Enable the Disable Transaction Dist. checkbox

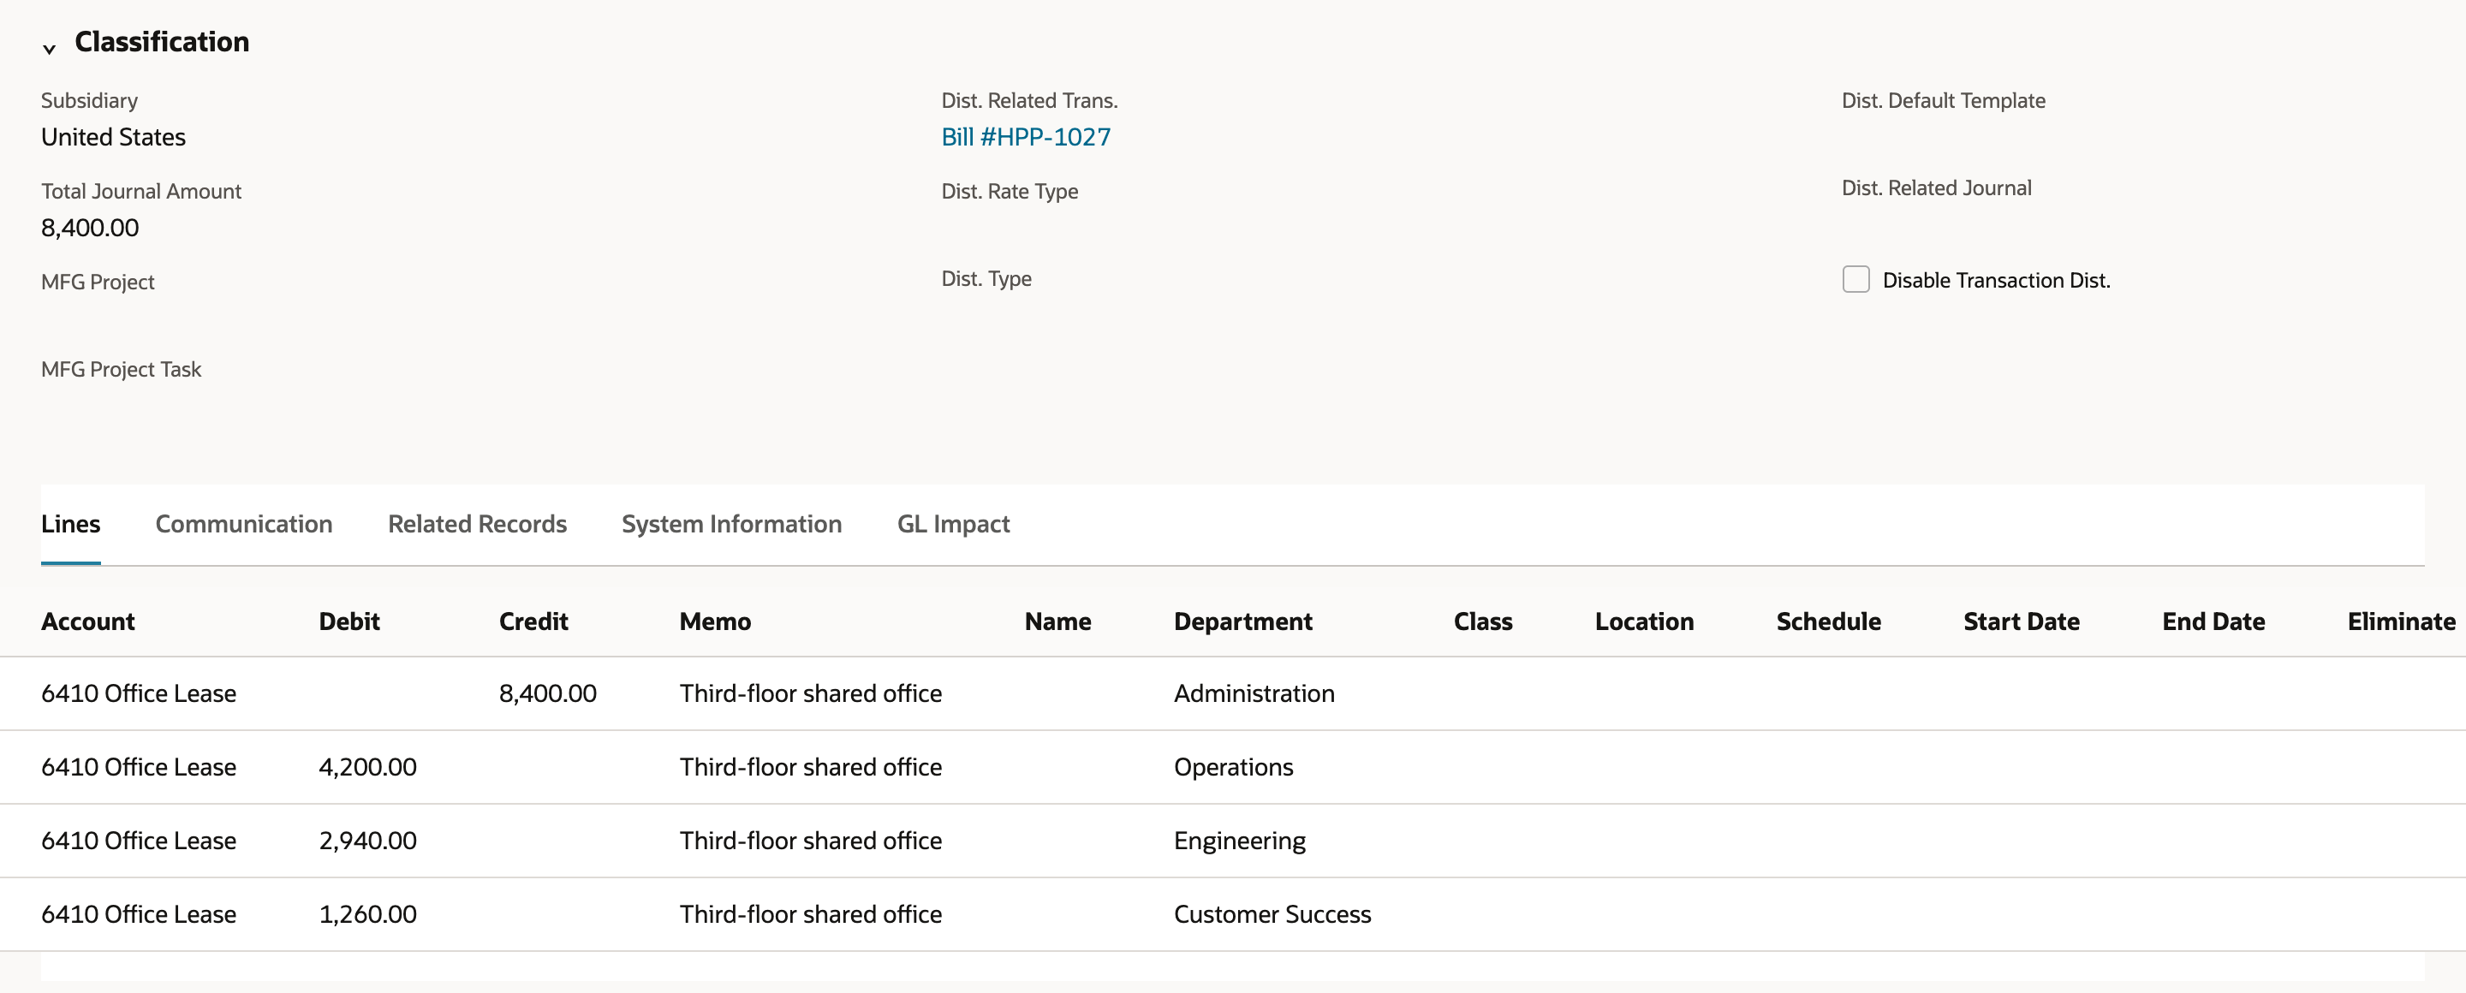[1855, 279]
